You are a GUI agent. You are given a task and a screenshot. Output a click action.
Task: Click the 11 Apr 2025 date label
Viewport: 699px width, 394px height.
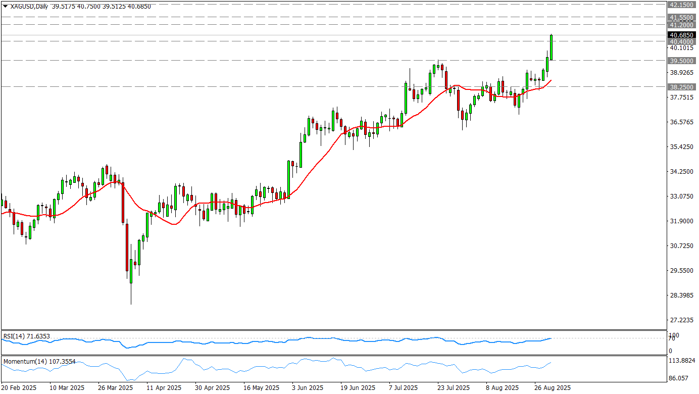(164, 388)
